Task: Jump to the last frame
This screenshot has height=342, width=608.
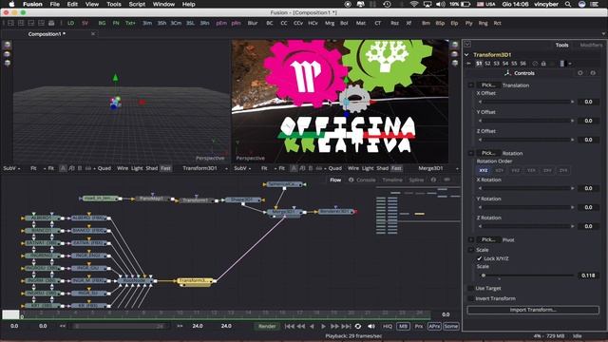Action: [346, 326]
